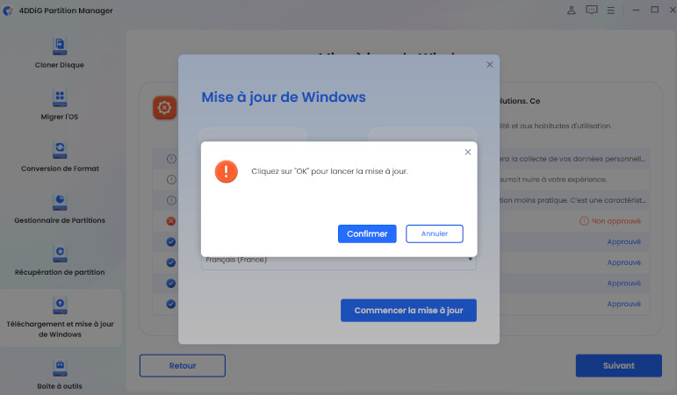Confirm the update with Confirmer
The width and height of the screenshot is (677, 395).
(367, 233)
